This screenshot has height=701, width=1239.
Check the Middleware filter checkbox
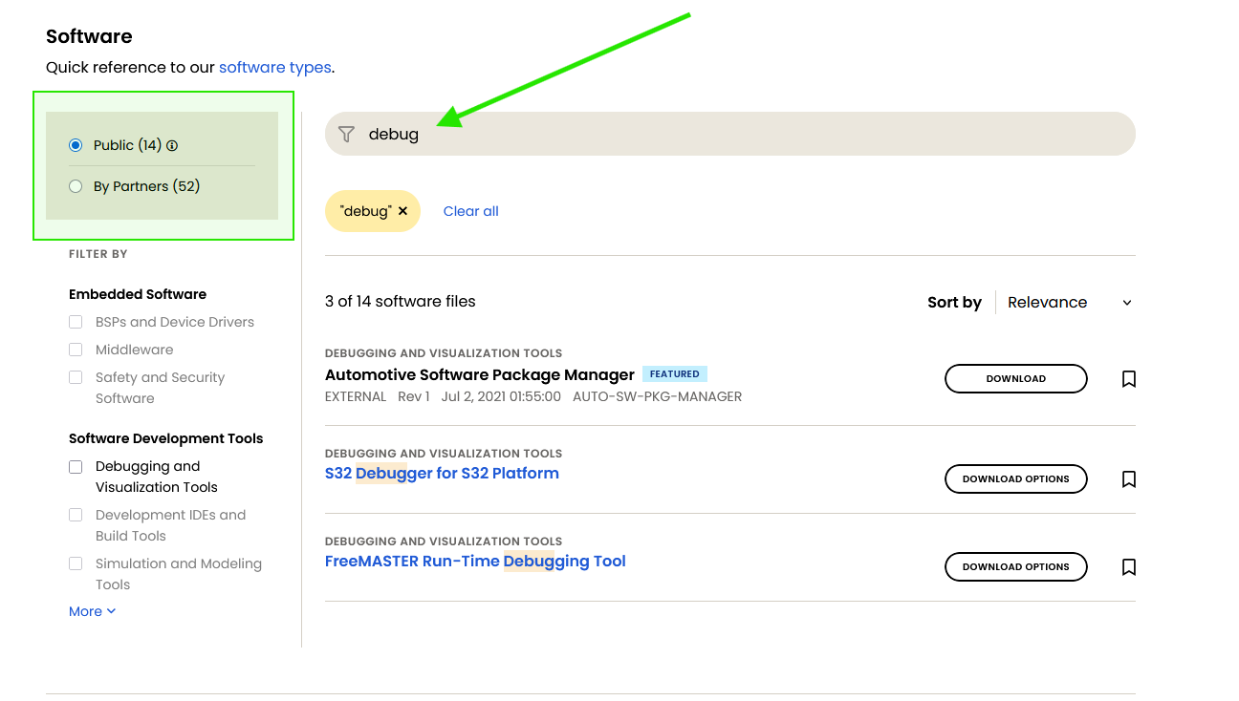pos(76,350)
